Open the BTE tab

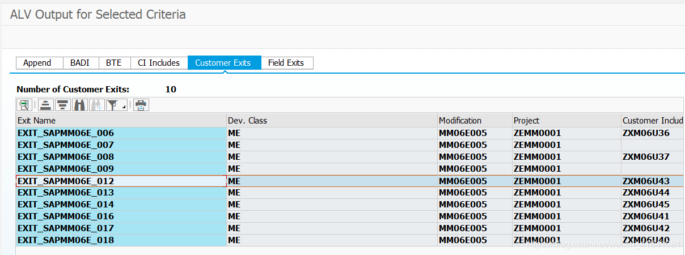click(114, 63)
